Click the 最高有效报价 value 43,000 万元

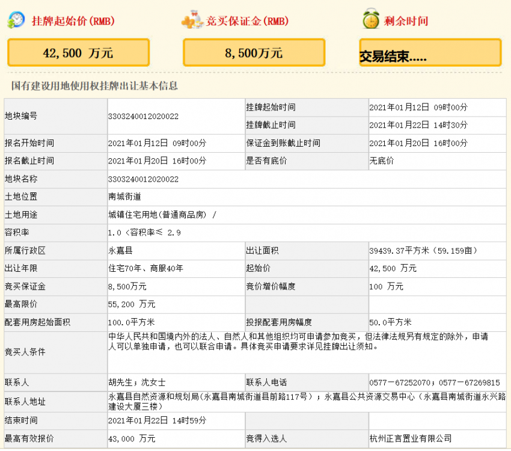tap(132, 439)
